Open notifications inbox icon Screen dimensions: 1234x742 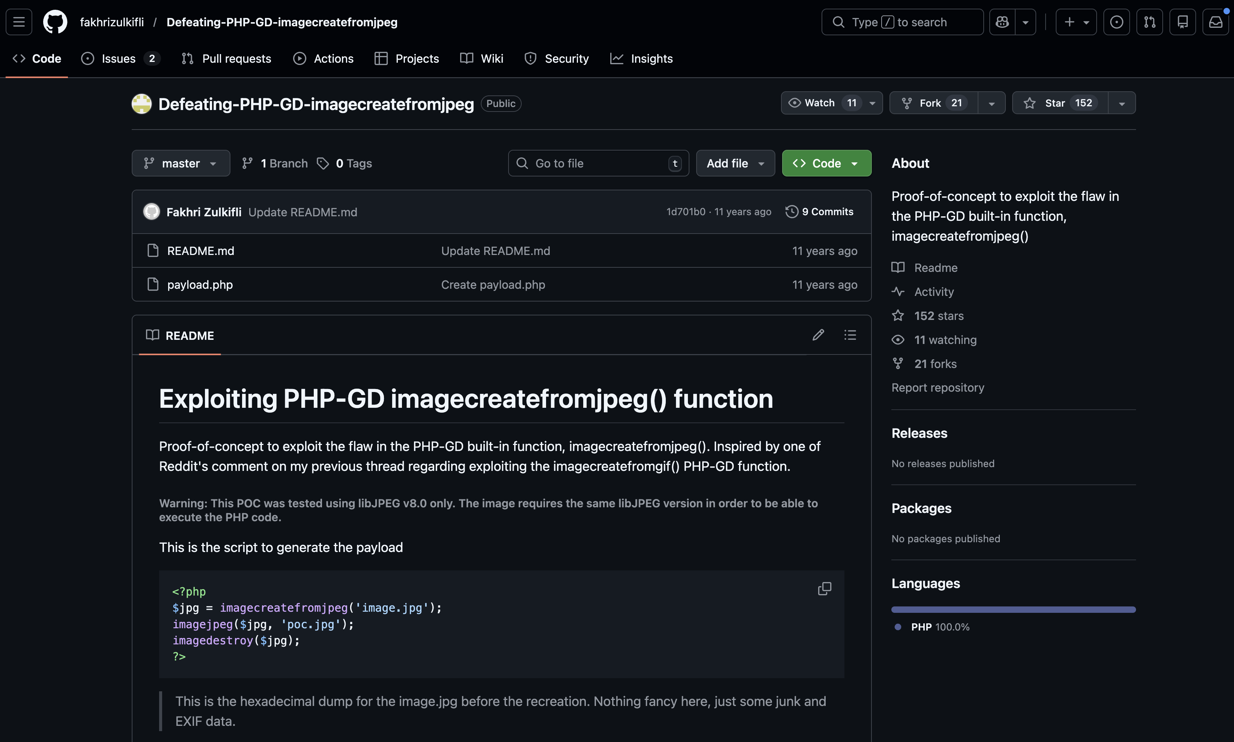point(1215,22)
